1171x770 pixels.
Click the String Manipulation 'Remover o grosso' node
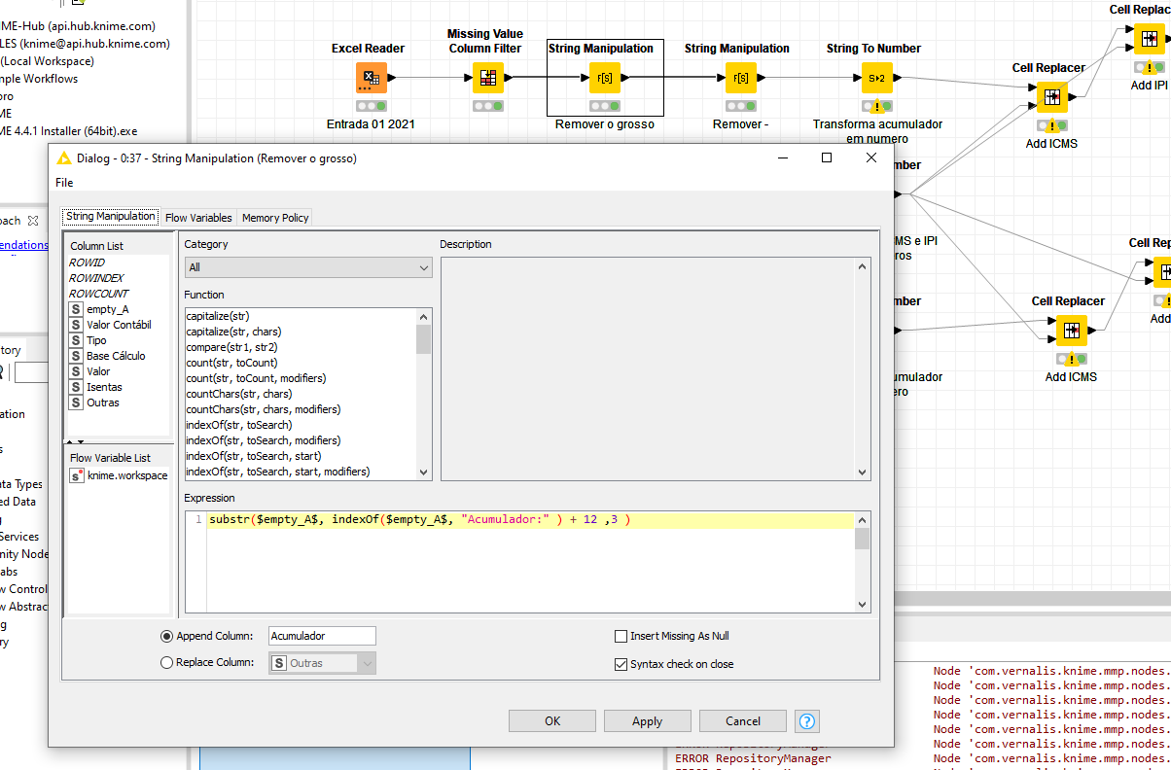coord(604,77)
